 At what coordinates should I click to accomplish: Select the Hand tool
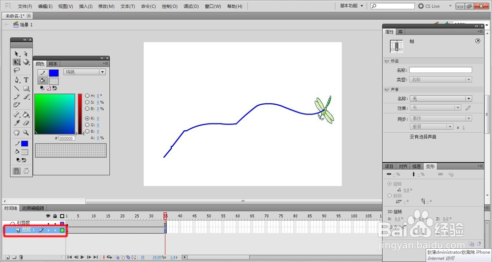coord(17,133)
